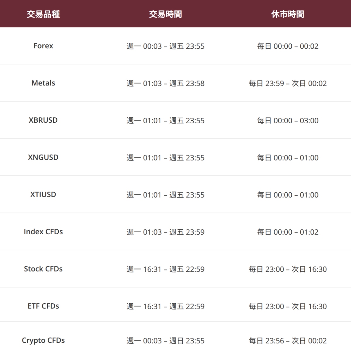Click the Index CFDs label
The width and height of the screenshot is (351, 356).
[43, 232]
